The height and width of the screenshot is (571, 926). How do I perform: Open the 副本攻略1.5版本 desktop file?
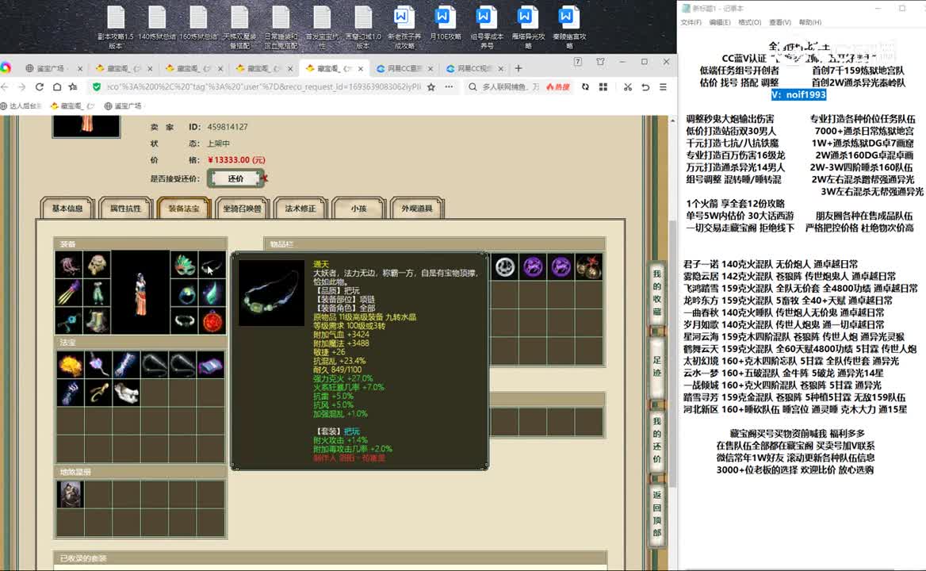point(116,27)
